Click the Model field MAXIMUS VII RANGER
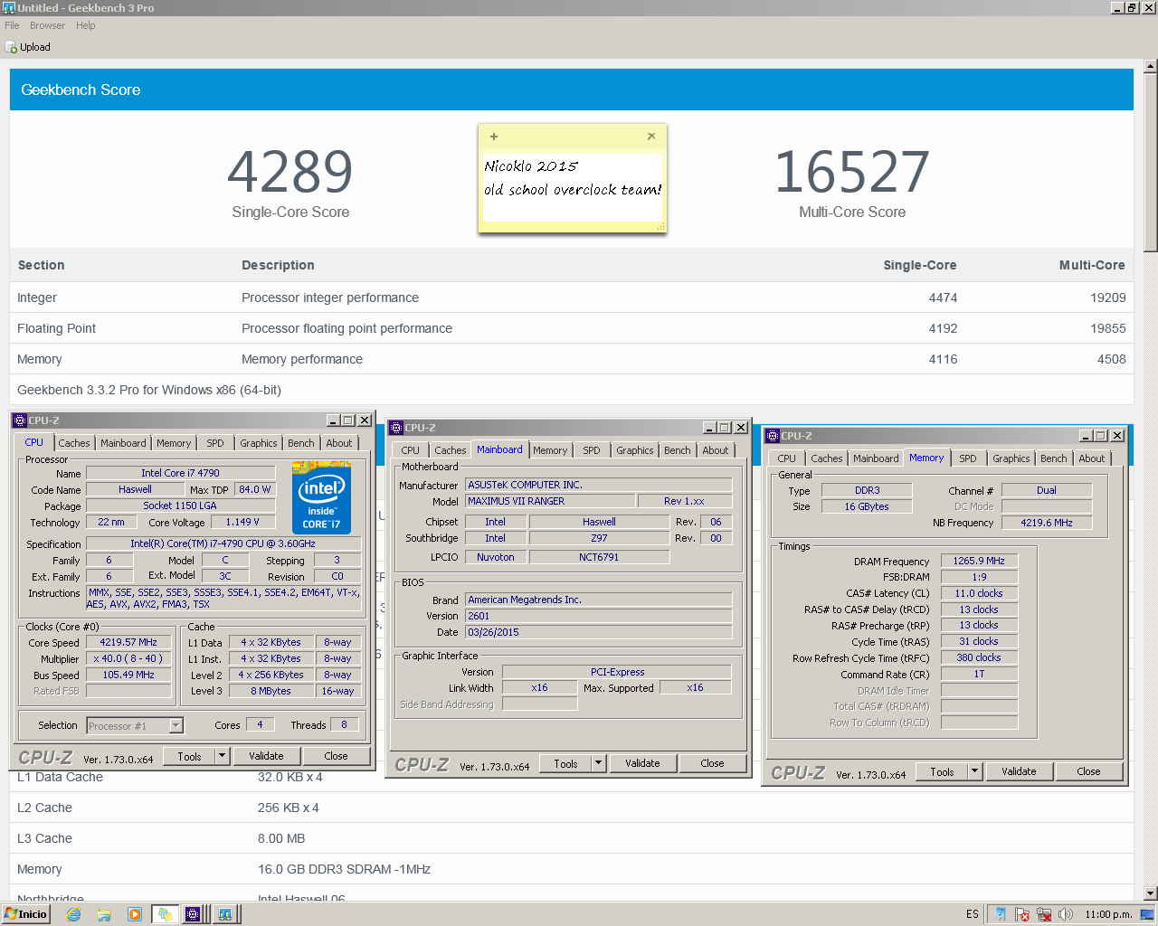This screenshot has width=1158, height=926. (x=549, y=501)
